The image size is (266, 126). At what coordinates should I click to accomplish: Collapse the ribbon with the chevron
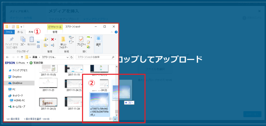coord(112,32)
